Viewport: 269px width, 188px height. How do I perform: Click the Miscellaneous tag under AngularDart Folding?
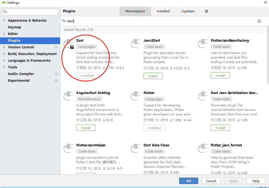pyautogui.click(x=89, y=99)
